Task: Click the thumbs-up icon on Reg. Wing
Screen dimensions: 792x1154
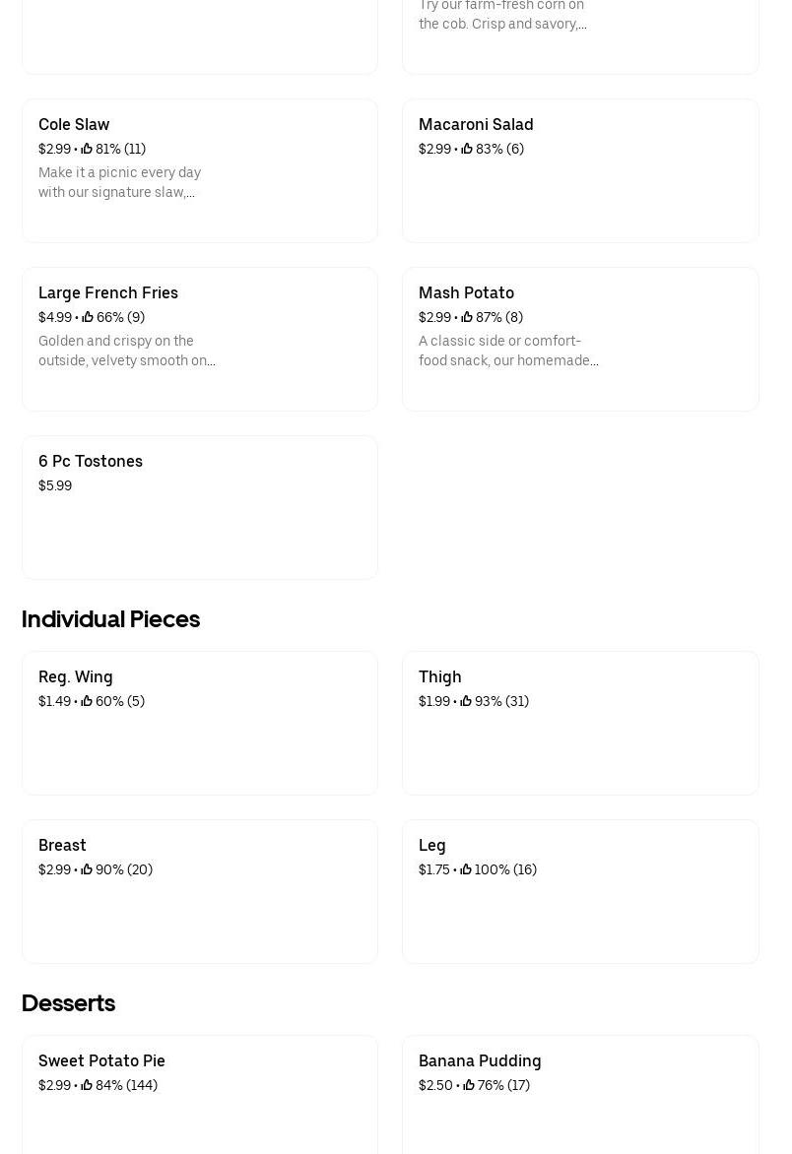Action: click(x=88, y=701)
